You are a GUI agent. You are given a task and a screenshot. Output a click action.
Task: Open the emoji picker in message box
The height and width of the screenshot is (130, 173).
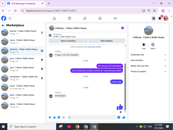pyautogui.click(x=119, y=117)
